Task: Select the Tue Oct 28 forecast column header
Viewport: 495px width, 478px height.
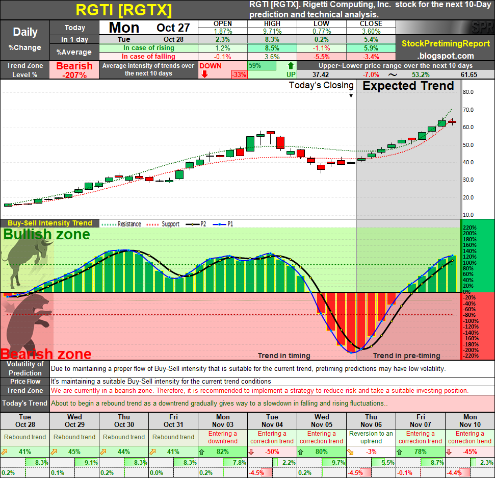Action: point(25,421)
